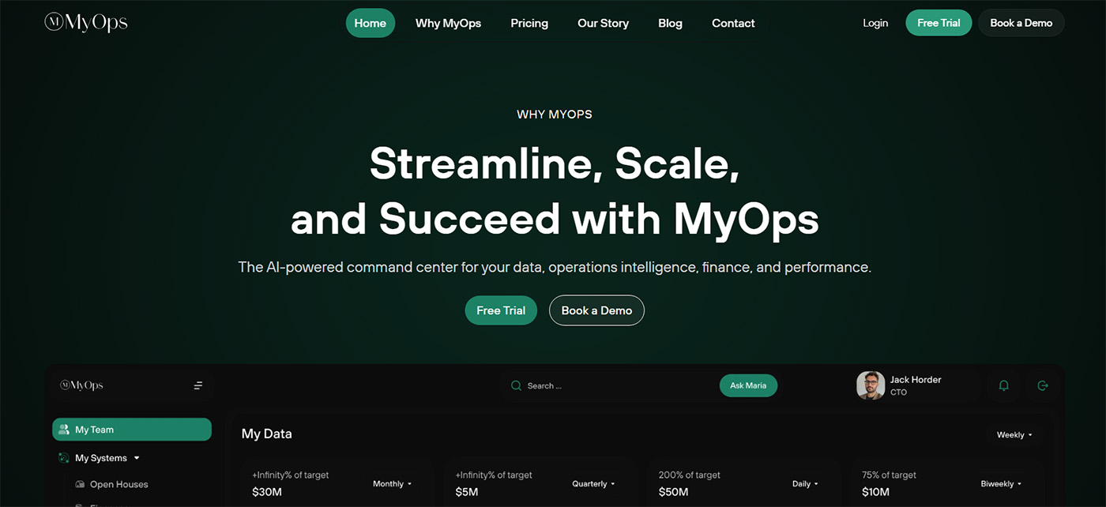Click the MyOps logo inside the dashboard preview

click(82, 385)
